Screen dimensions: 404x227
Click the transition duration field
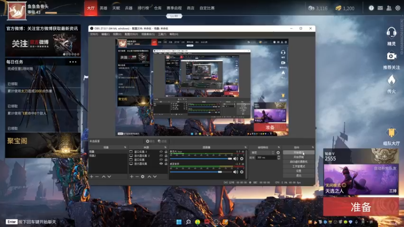click(266, 157)
